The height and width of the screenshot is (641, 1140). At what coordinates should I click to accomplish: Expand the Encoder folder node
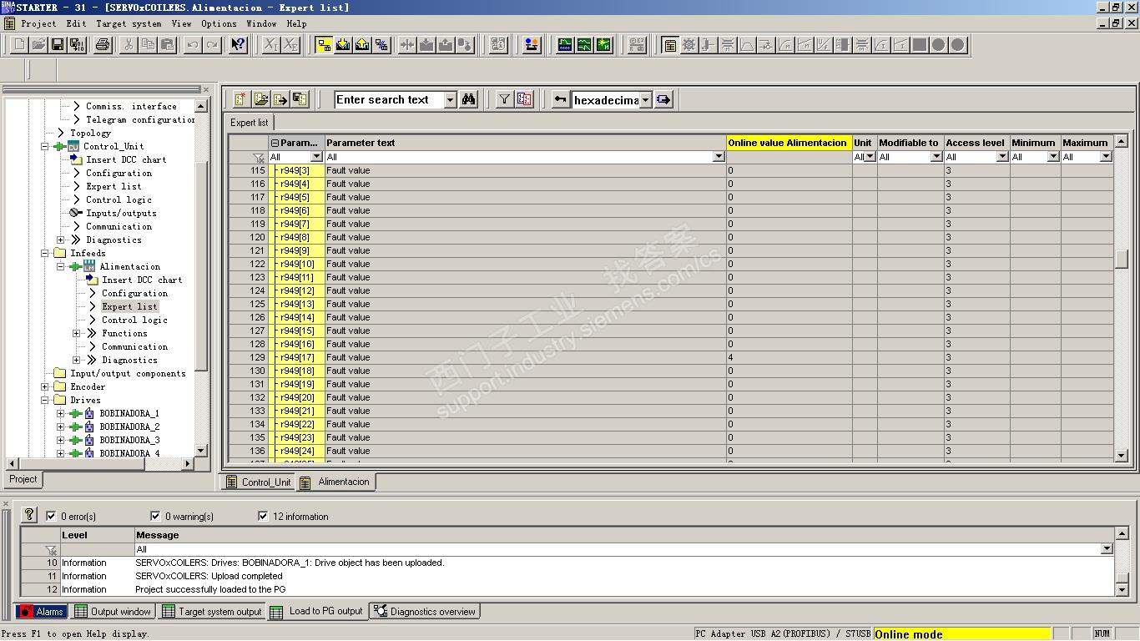(45, 386)
